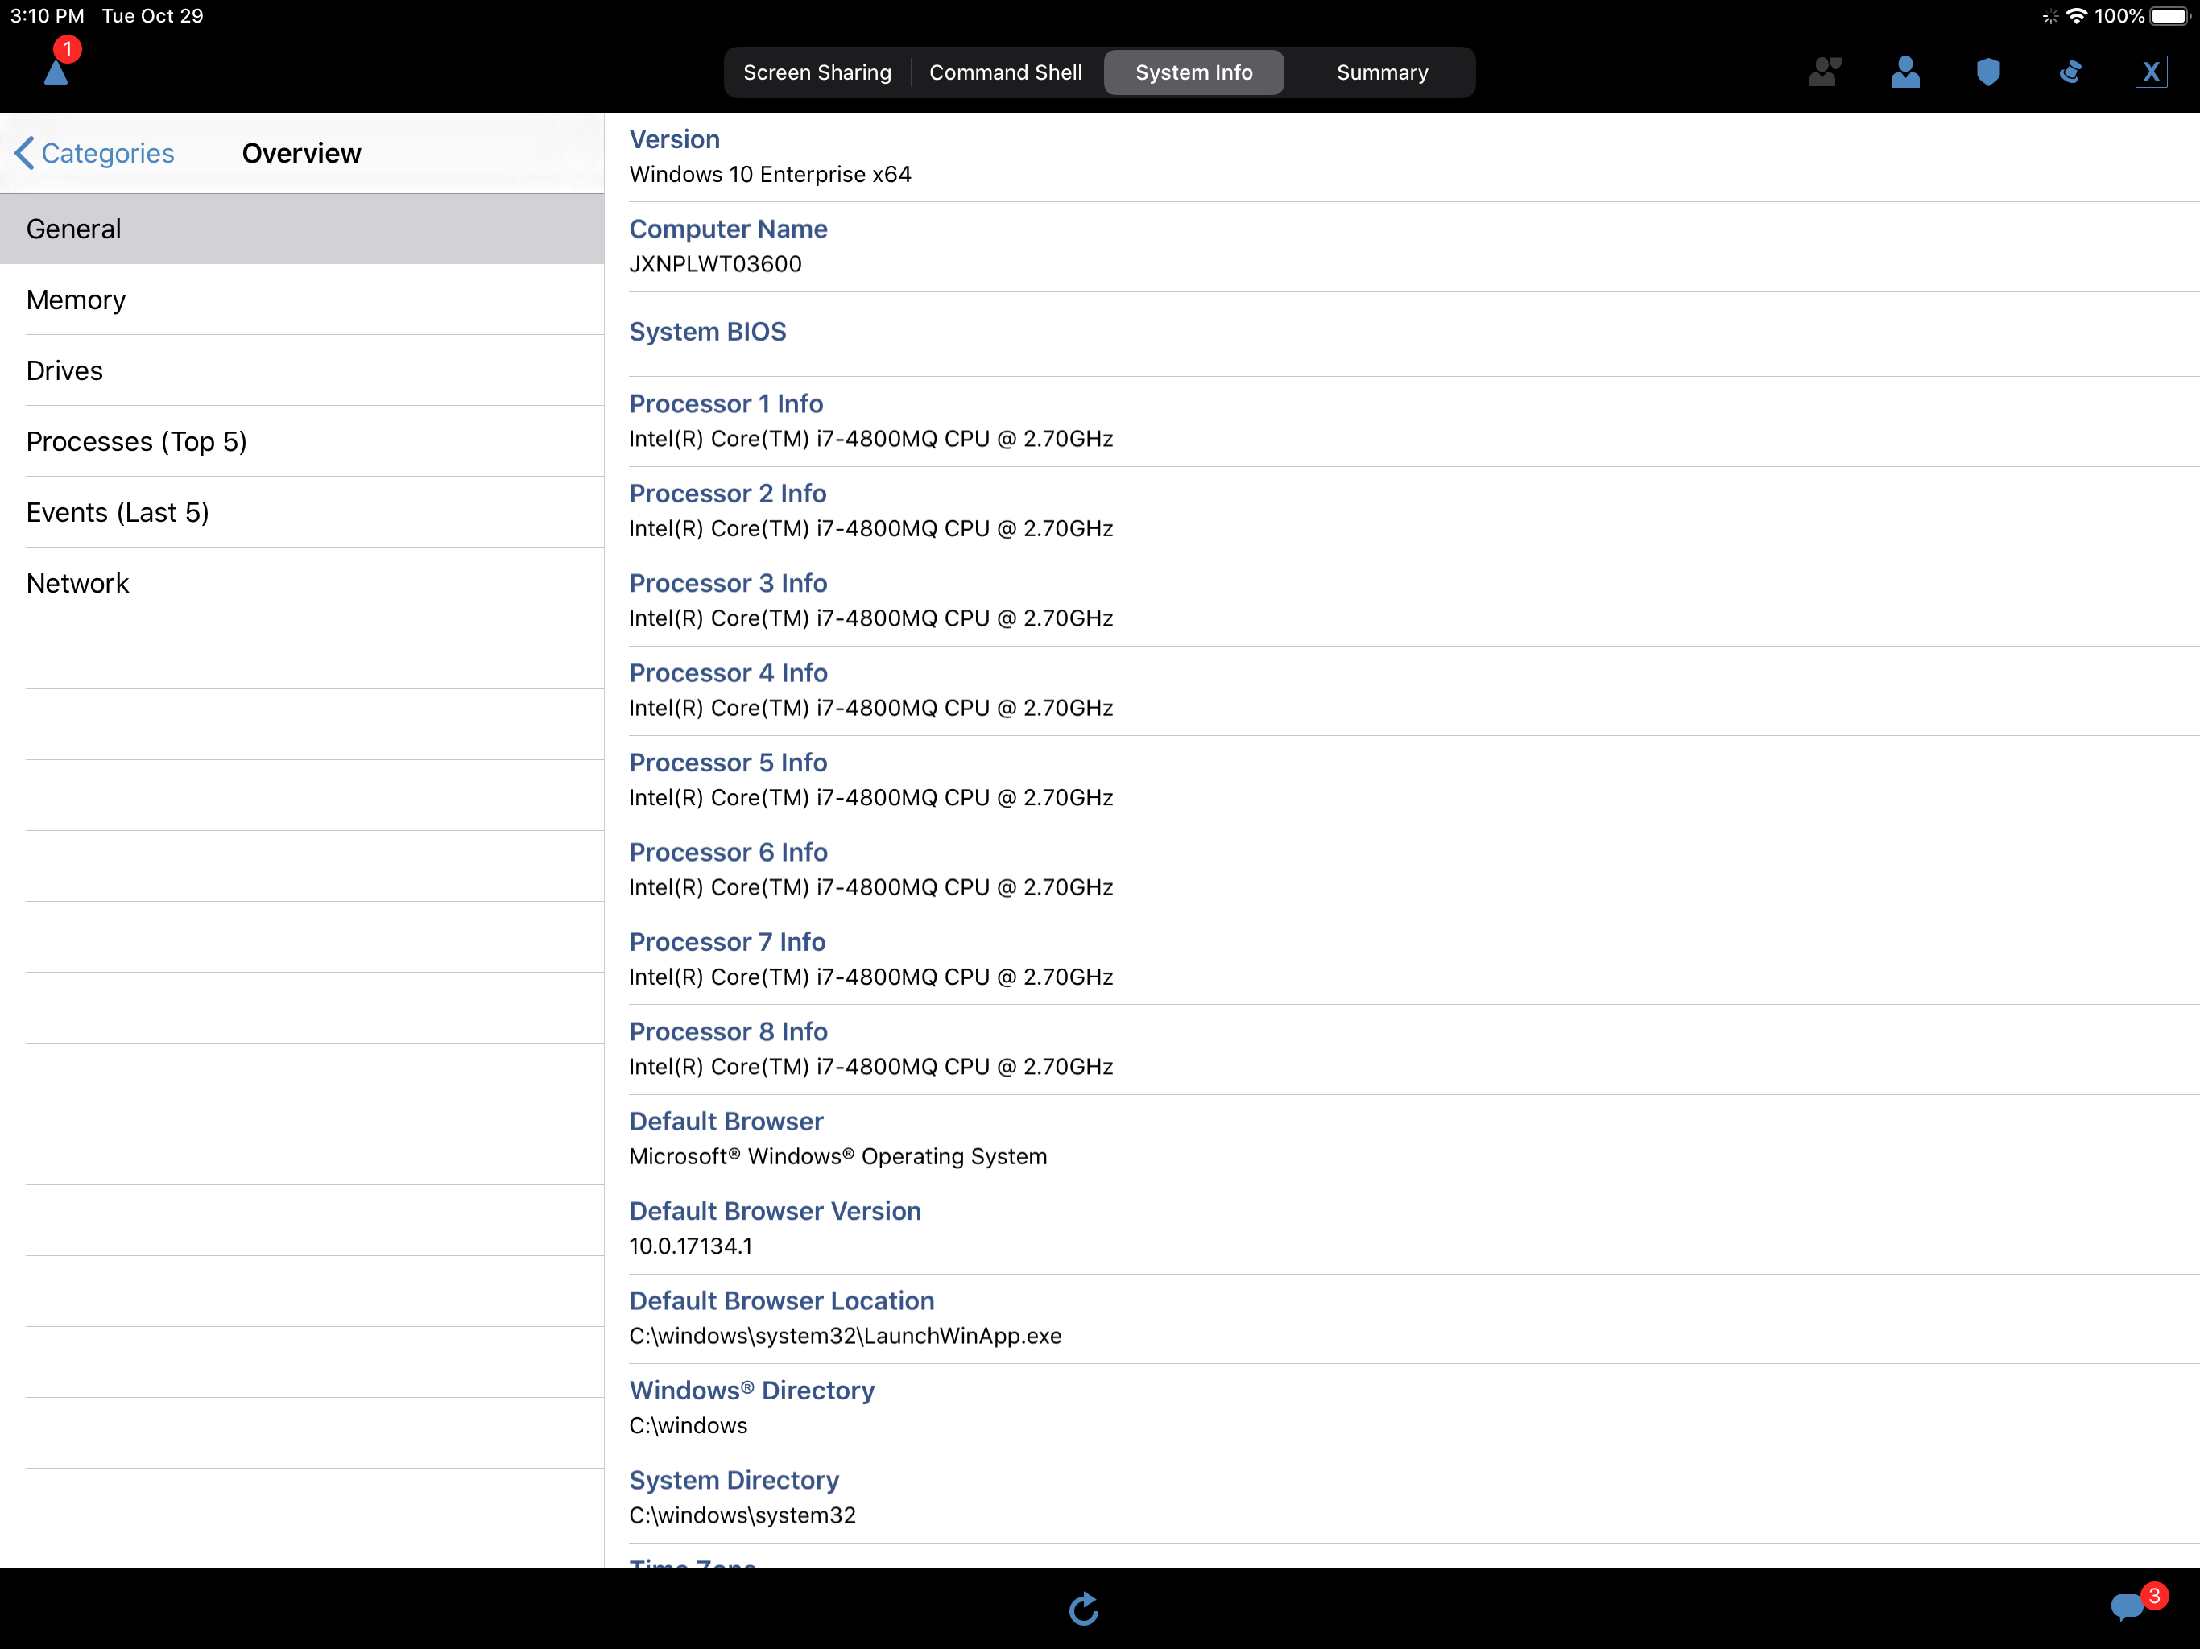The height and width of the screenshot is (1649, 2200).
Task: Go back via Categories chevron
Action: pos(96,153)
